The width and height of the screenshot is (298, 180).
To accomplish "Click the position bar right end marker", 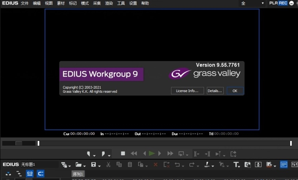I will point(291,143).
